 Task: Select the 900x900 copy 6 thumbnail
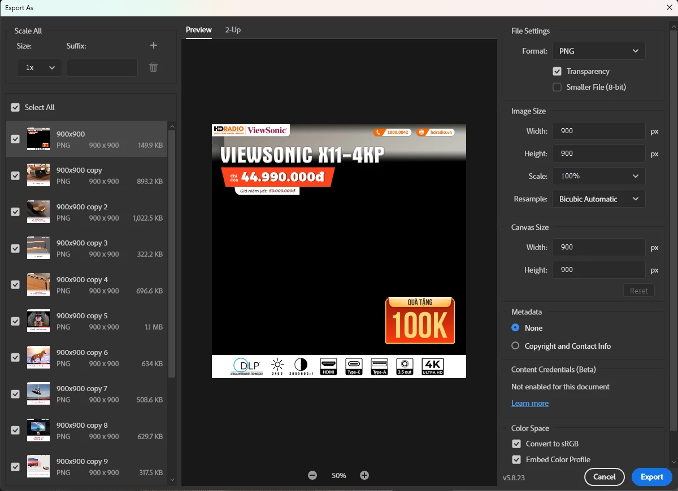[x=38, y=357]
